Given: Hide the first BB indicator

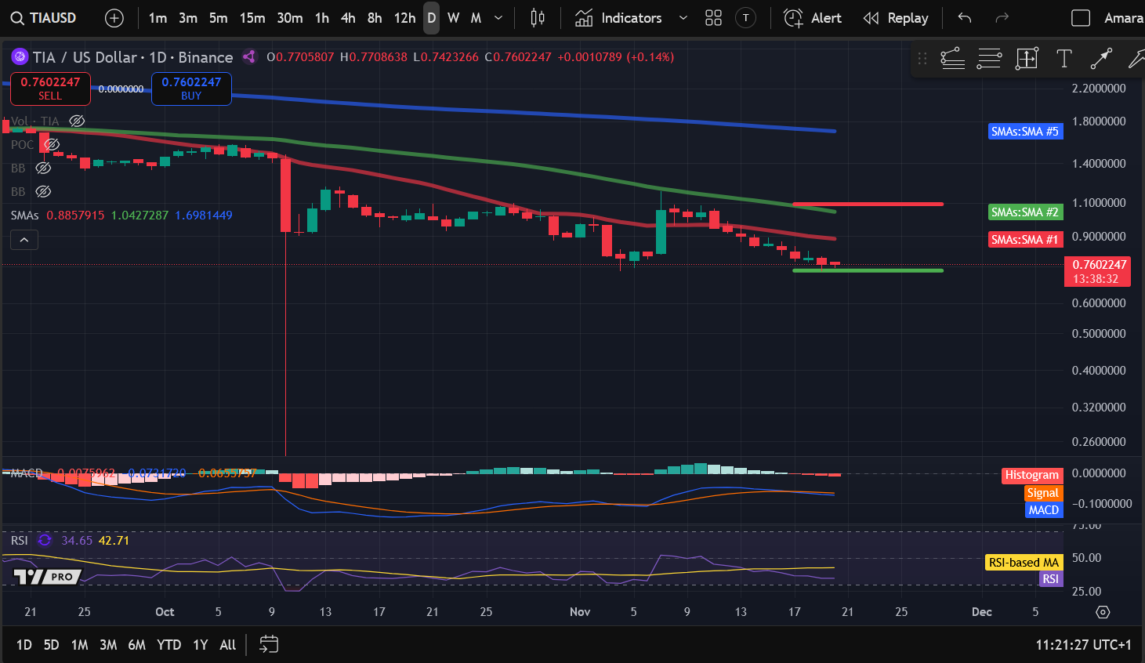Looking at the screenshot, I should (x=43, y=168).
